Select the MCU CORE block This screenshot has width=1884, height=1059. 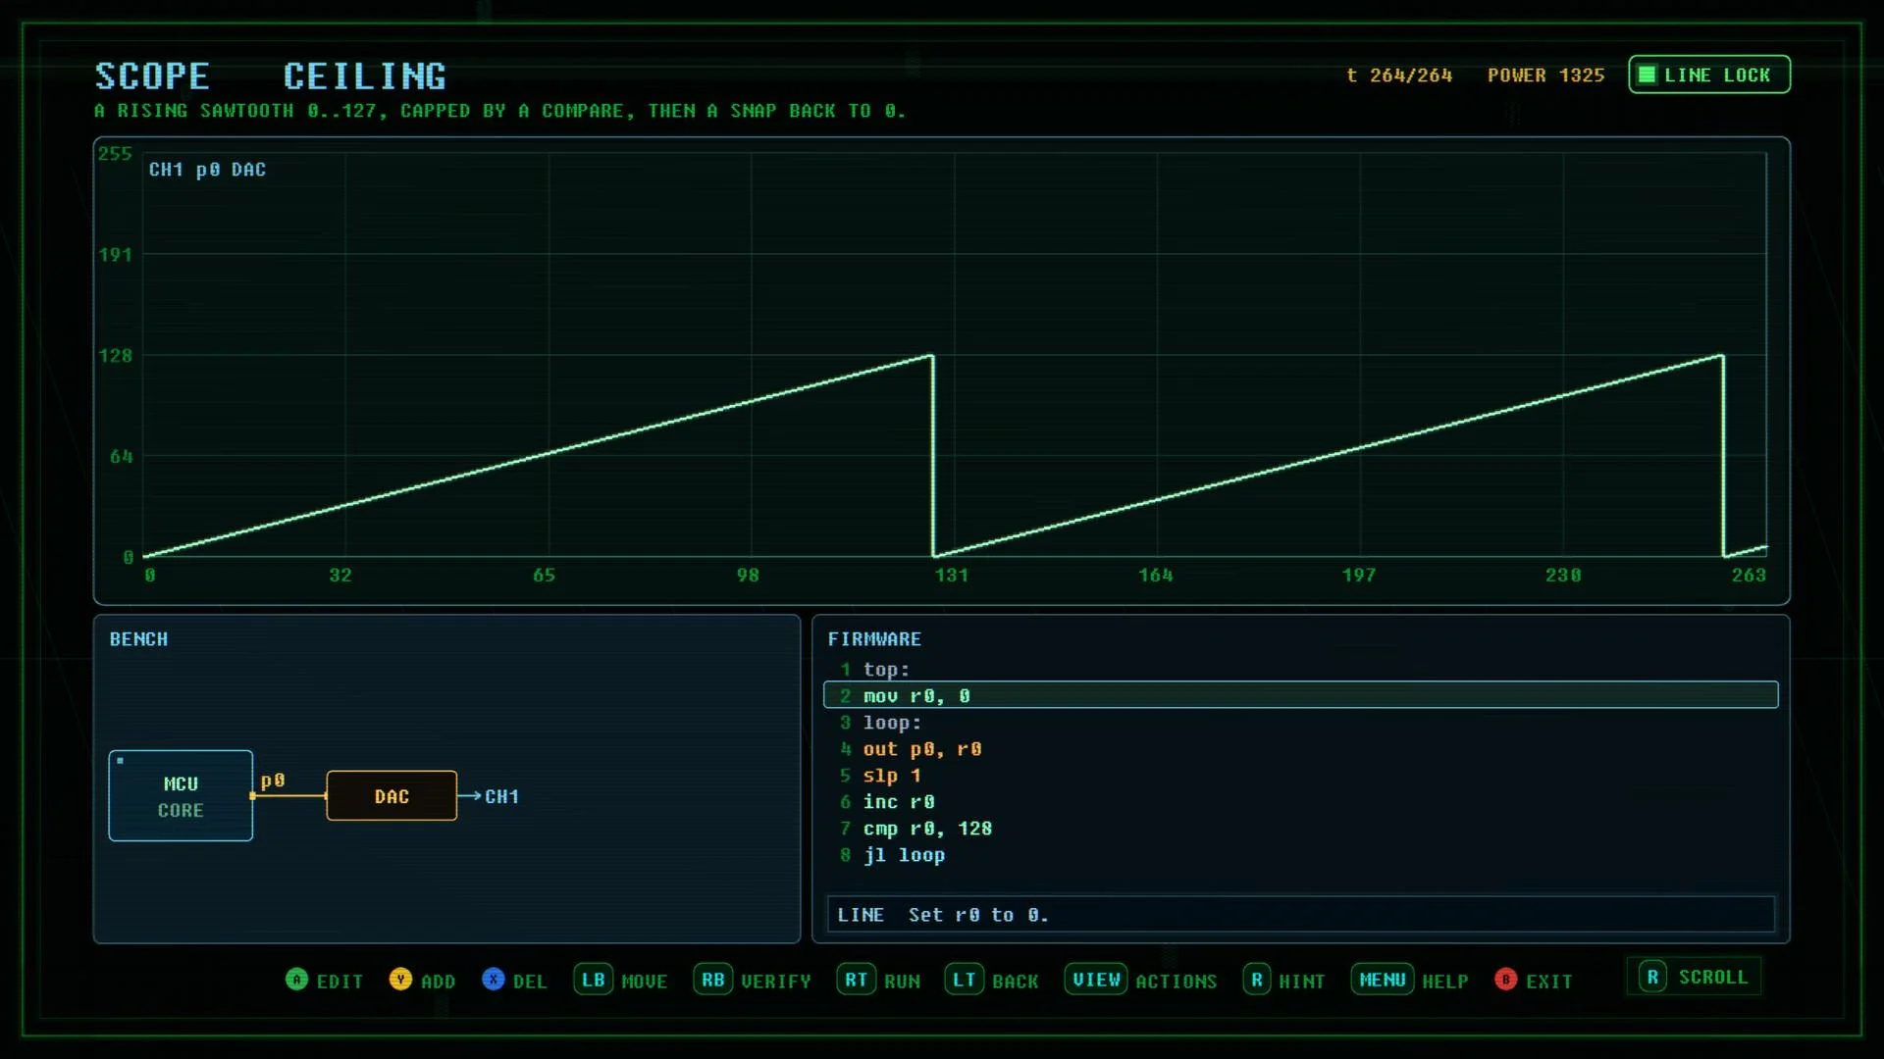181,796
